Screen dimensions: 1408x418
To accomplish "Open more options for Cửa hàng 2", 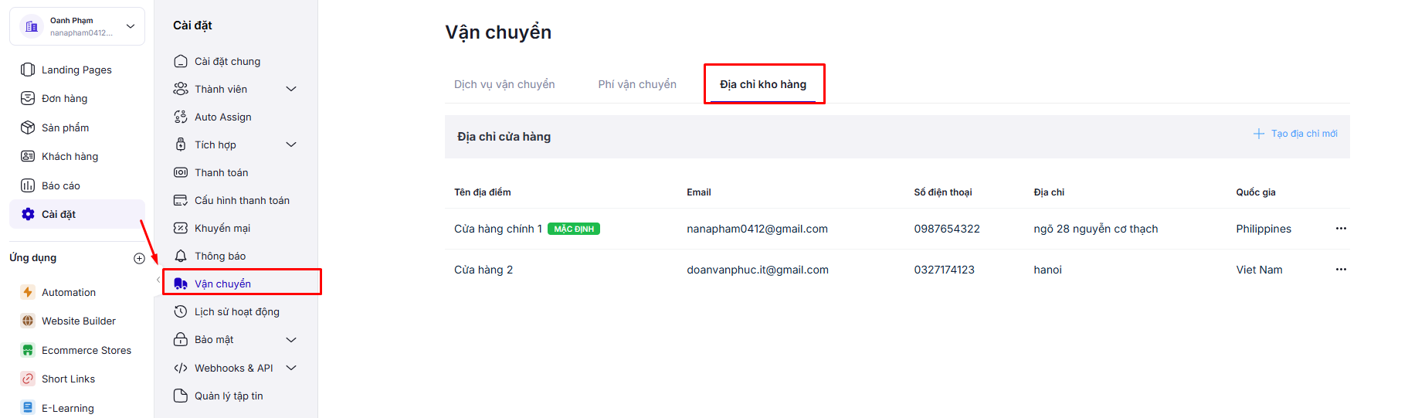I will pyautogui.click(x=1341, y=270).
